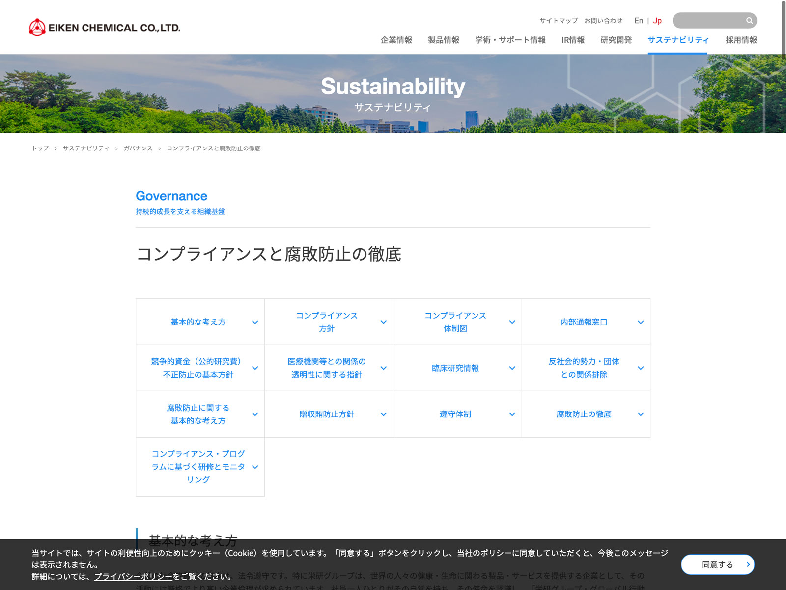Click chevron beside 基本的な考え方 anchor

click(255, 322)
